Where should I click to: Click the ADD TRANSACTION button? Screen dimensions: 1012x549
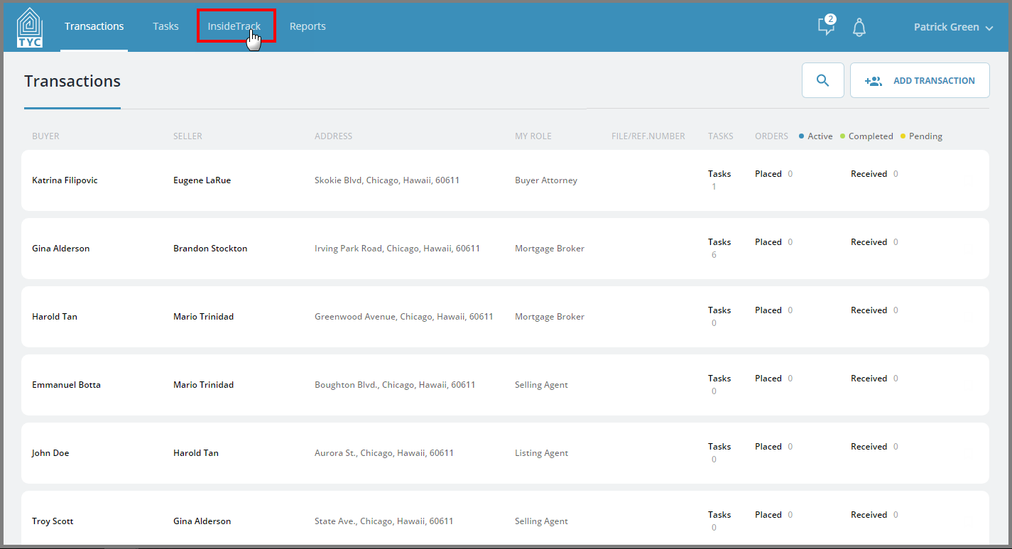coord(920,80)
